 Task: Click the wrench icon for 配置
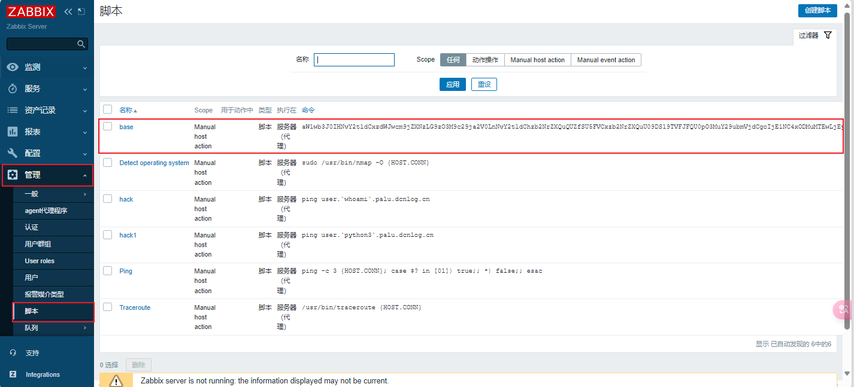[x=13, y=153]
